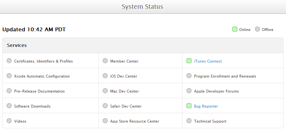Select the Mac Dev Center entry
The height and width of the screenshot is (131, 286).
pos(124,91)
